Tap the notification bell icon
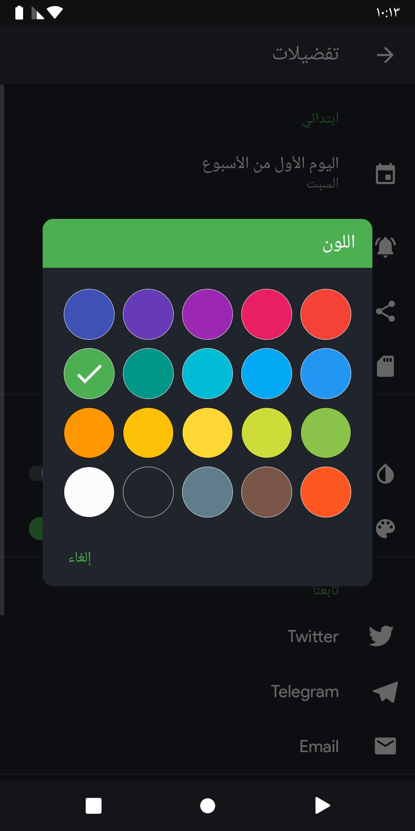Screen dimensions: 415x831 coord(385,247)
